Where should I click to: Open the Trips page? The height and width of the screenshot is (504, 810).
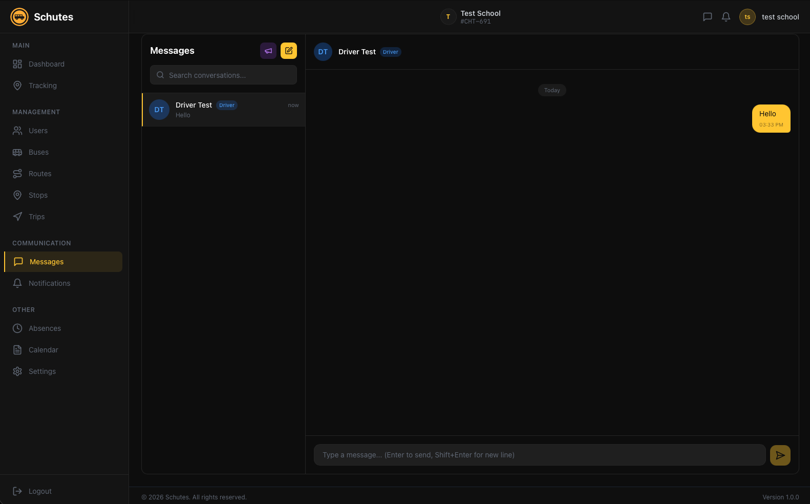[63, 217]
